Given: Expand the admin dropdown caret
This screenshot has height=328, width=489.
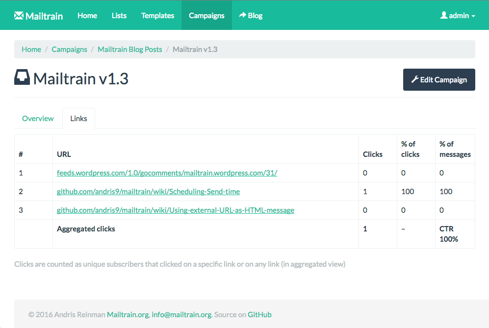Looking at the screenshot, I should (473, 16).
